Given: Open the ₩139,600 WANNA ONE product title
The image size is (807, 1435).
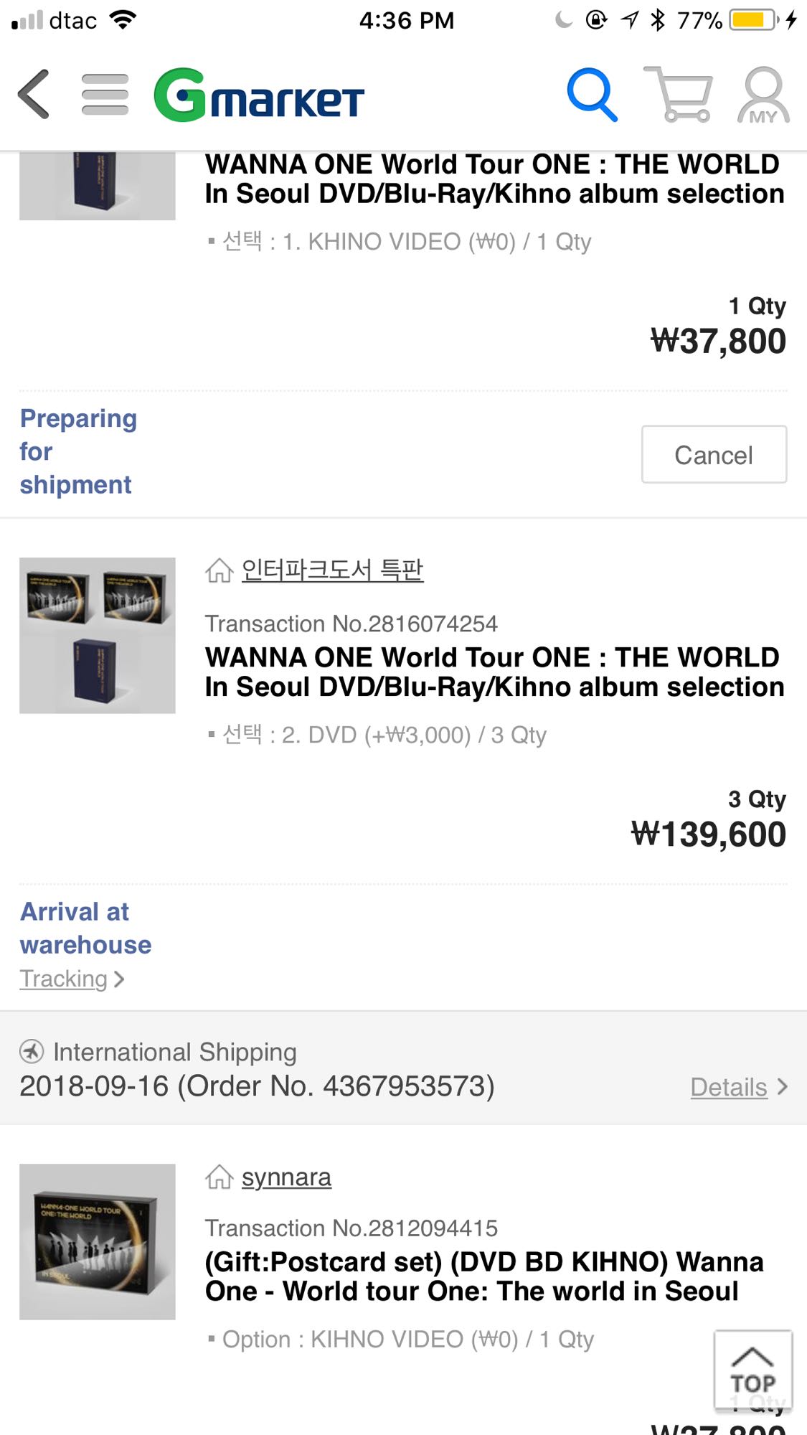Looking at the screenshot, I should [x=494, y=672].
